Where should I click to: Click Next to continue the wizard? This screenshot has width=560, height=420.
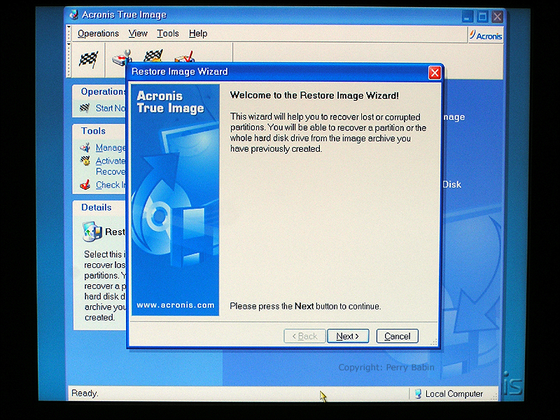(348, 336)
